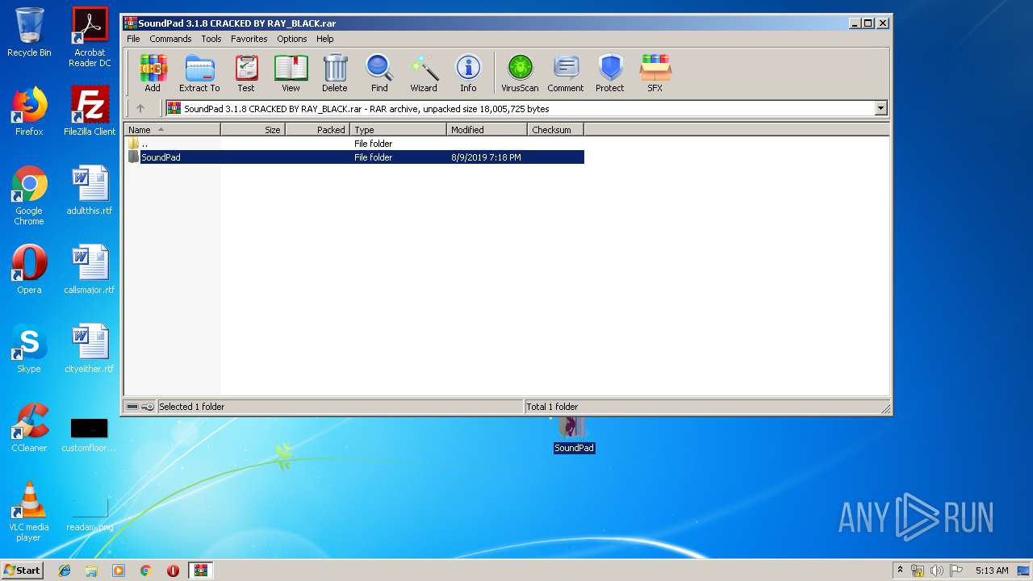Sort by the Modified column header
The width and height of the screenshot is (1033, 581).
[x=487, y=129]
